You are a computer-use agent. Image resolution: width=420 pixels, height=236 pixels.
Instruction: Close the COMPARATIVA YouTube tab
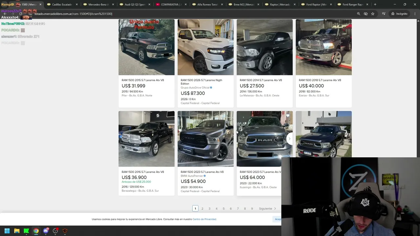(x=186, y=5)
